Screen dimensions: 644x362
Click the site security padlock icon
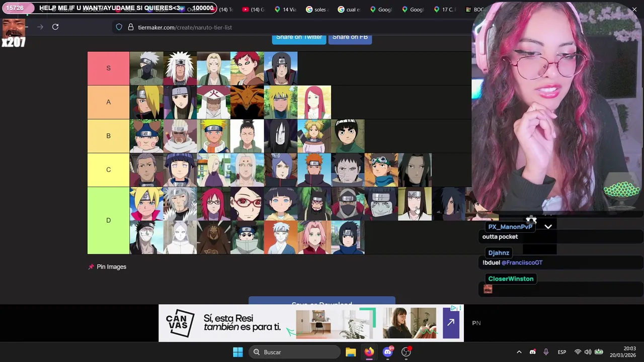pos(131,27)
